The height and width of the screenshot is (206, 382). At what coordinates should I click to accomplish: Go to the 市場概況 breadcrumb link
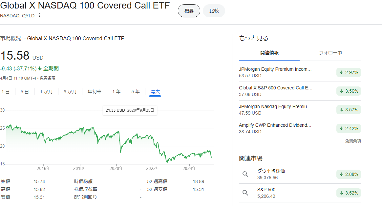[x=11, y=38]
